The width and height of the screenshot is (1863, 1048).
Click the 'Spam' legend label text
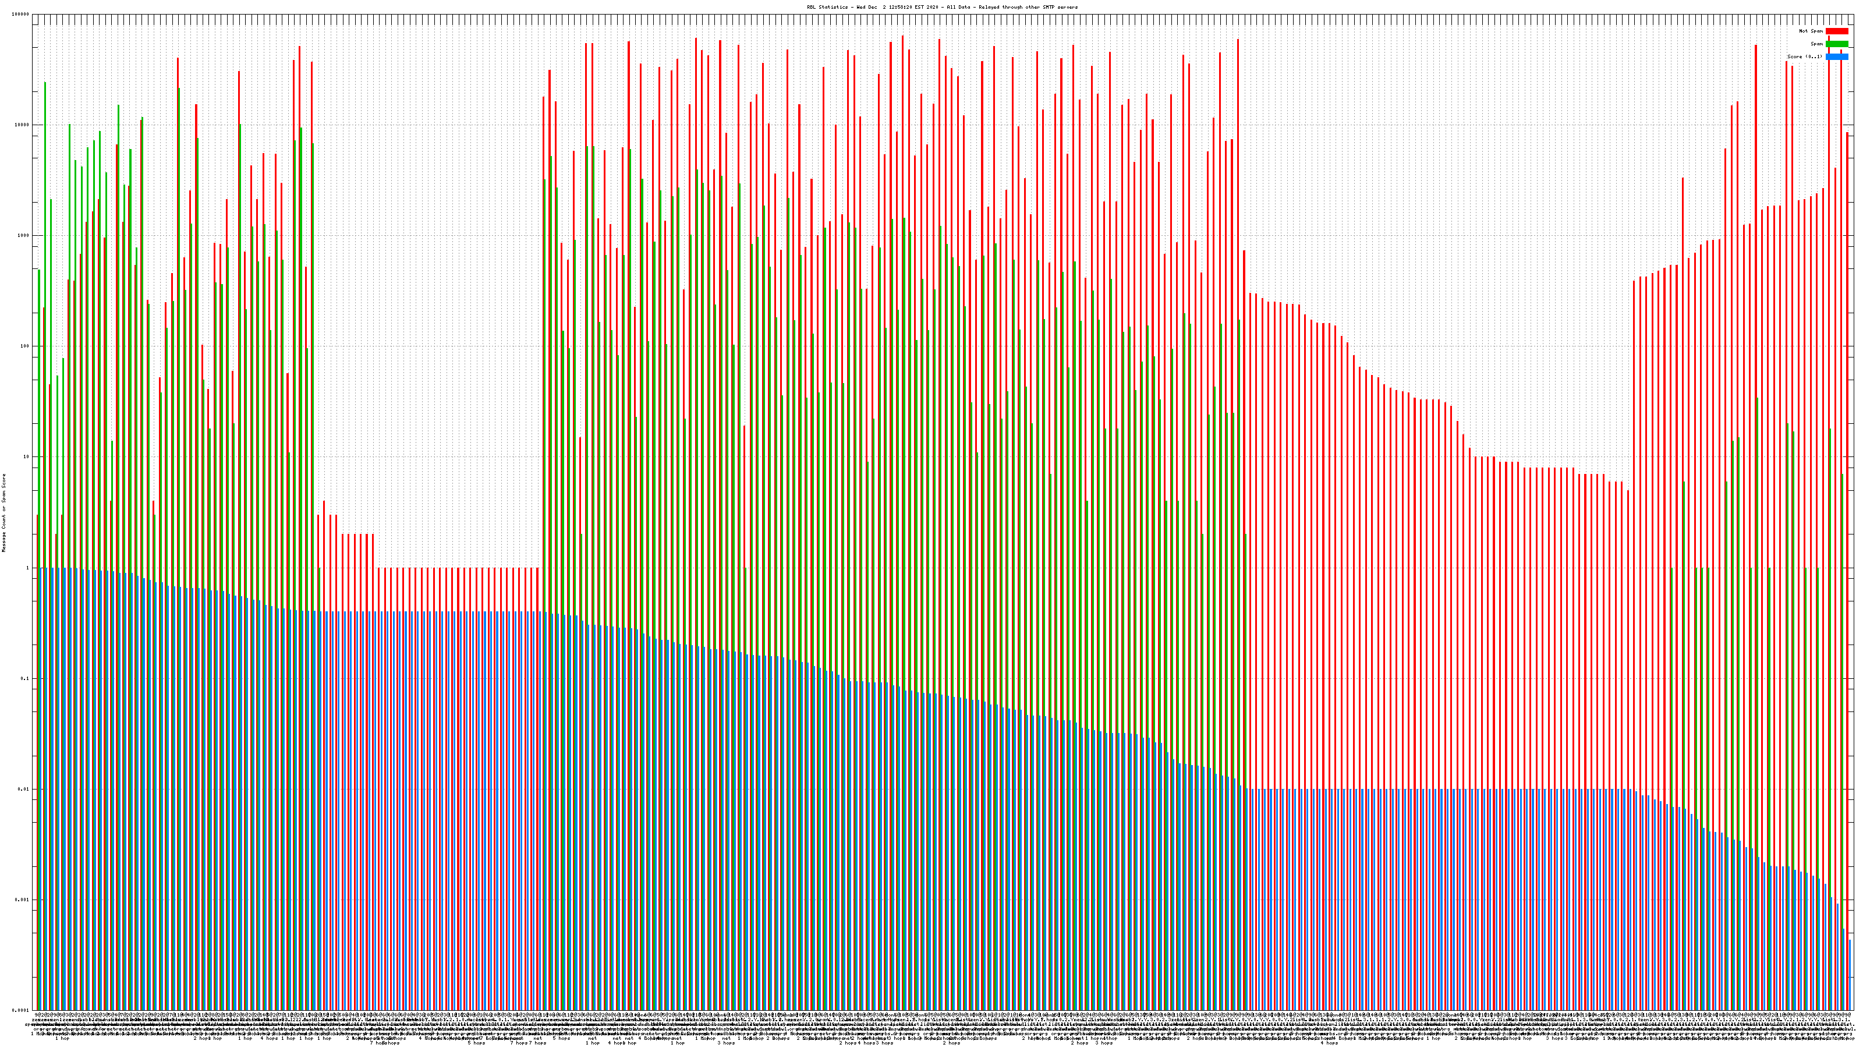[x=1816, y=44]
